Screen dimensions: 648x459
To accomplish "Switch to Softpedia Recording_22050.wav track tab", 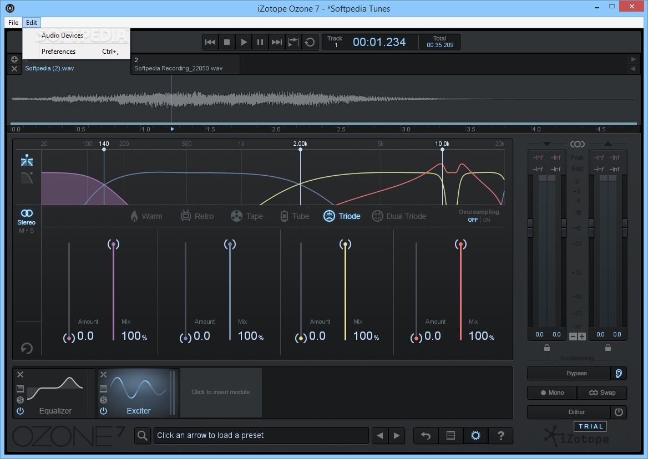I will (x=185, y=64).
